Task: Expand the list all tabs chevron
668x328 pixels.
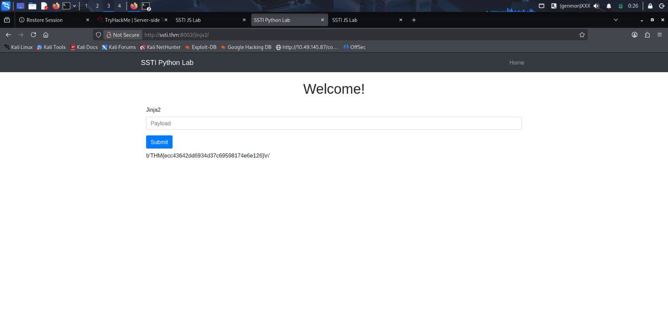Action: click(x=616, y=20)
